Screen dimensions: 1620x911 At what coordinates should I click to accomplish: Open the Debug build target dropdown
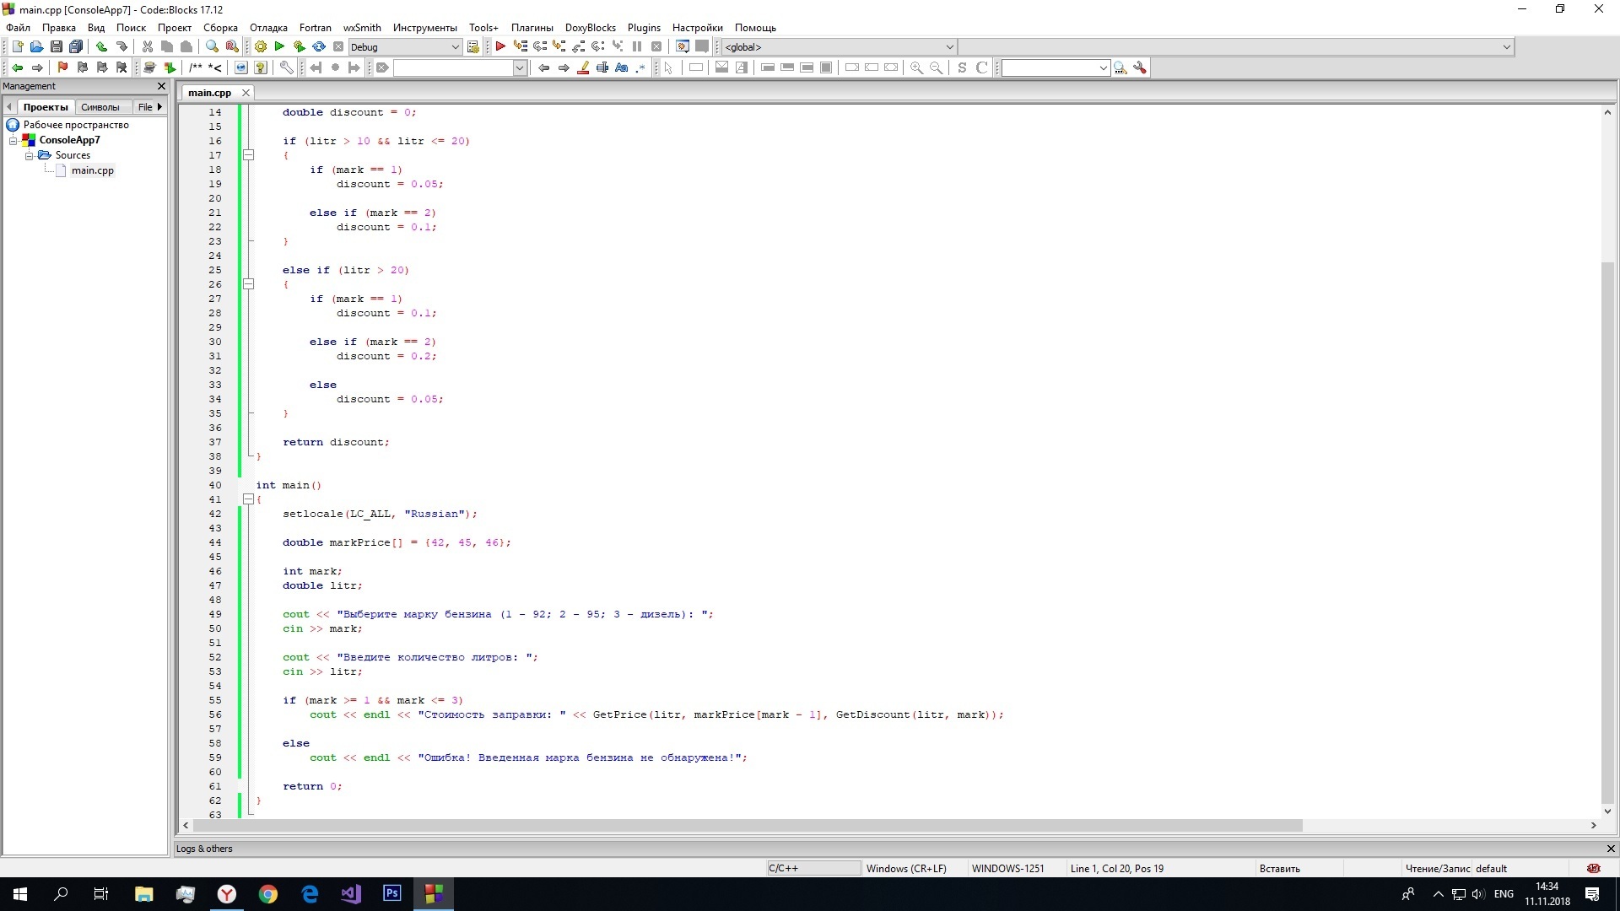[x=455, y=47]
